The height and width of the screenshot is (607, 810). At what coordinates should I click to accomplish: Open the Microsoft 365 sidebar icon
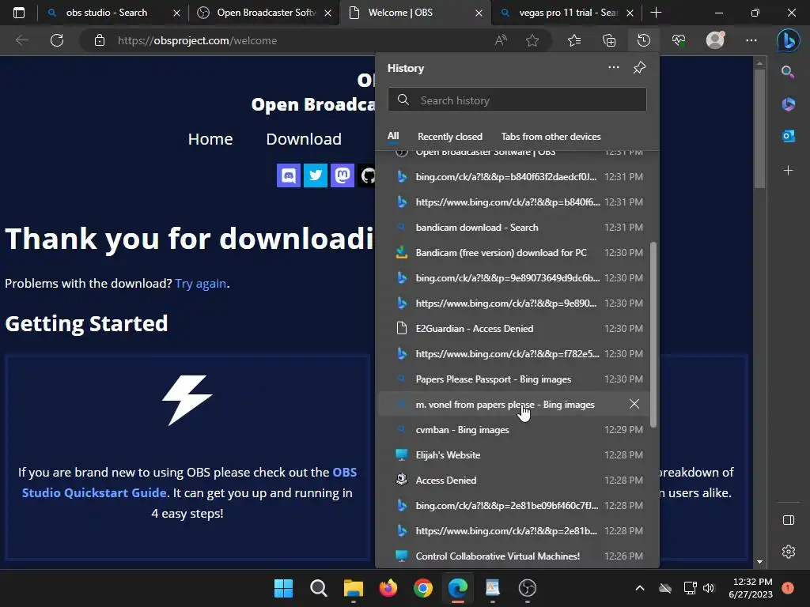tap(789, 104)
